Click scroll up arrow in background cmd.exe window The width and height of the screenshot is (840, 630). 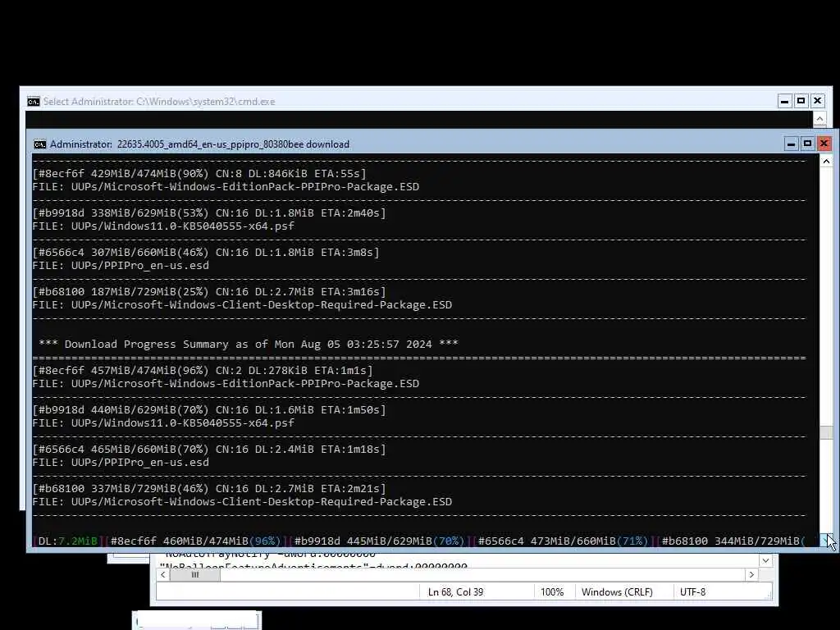click(819, 118)
